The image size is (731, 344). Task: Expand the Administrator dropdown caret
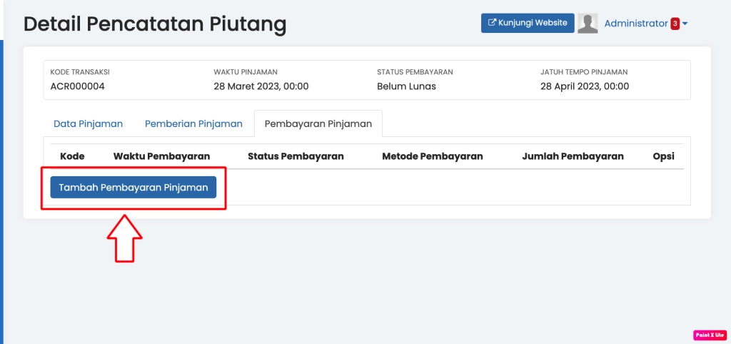(685, 24)
